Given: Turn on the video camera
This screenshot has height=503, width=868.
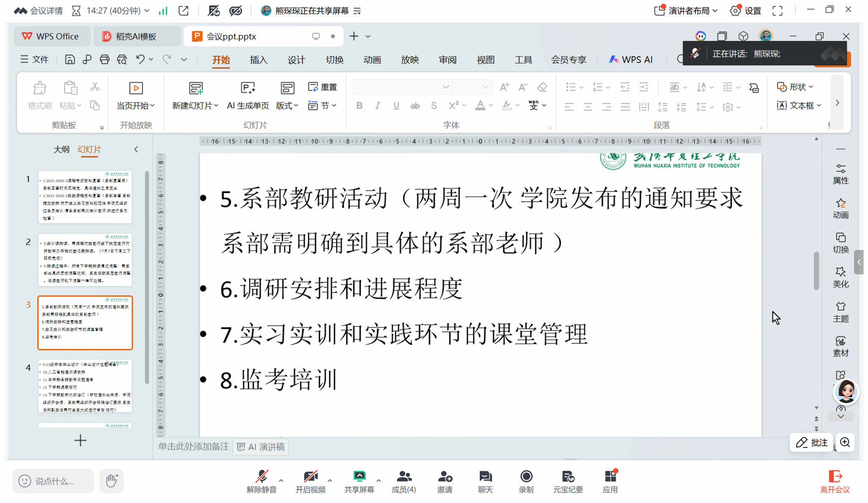Looking at the screenshot, I should pos(310,481).
